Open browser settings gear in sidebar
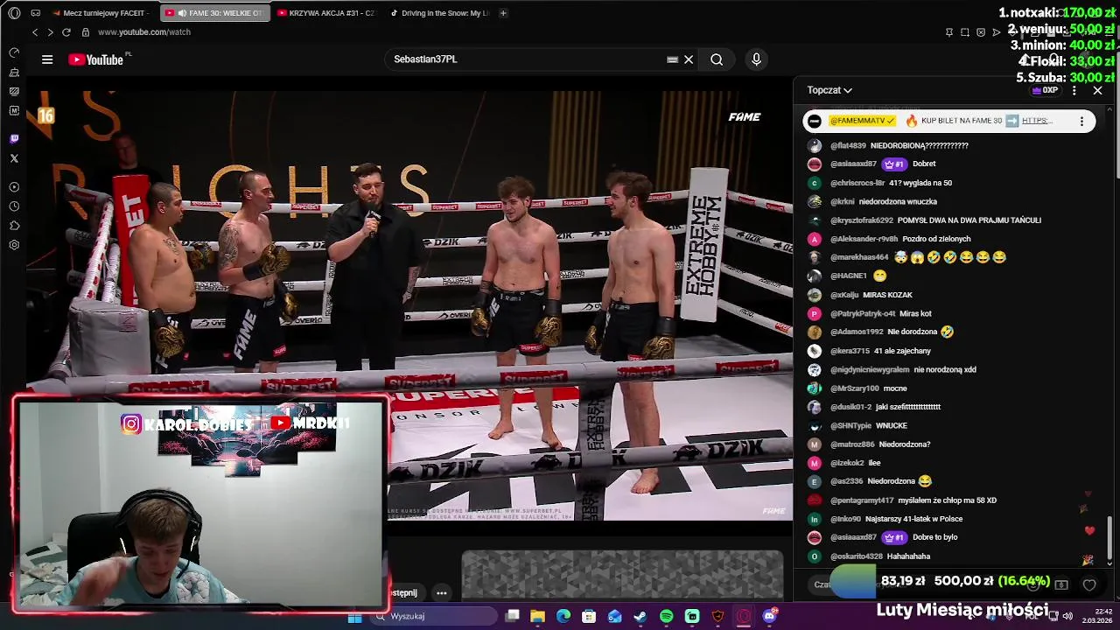This screenshot has width=1120, height=630. coord(14,245)
